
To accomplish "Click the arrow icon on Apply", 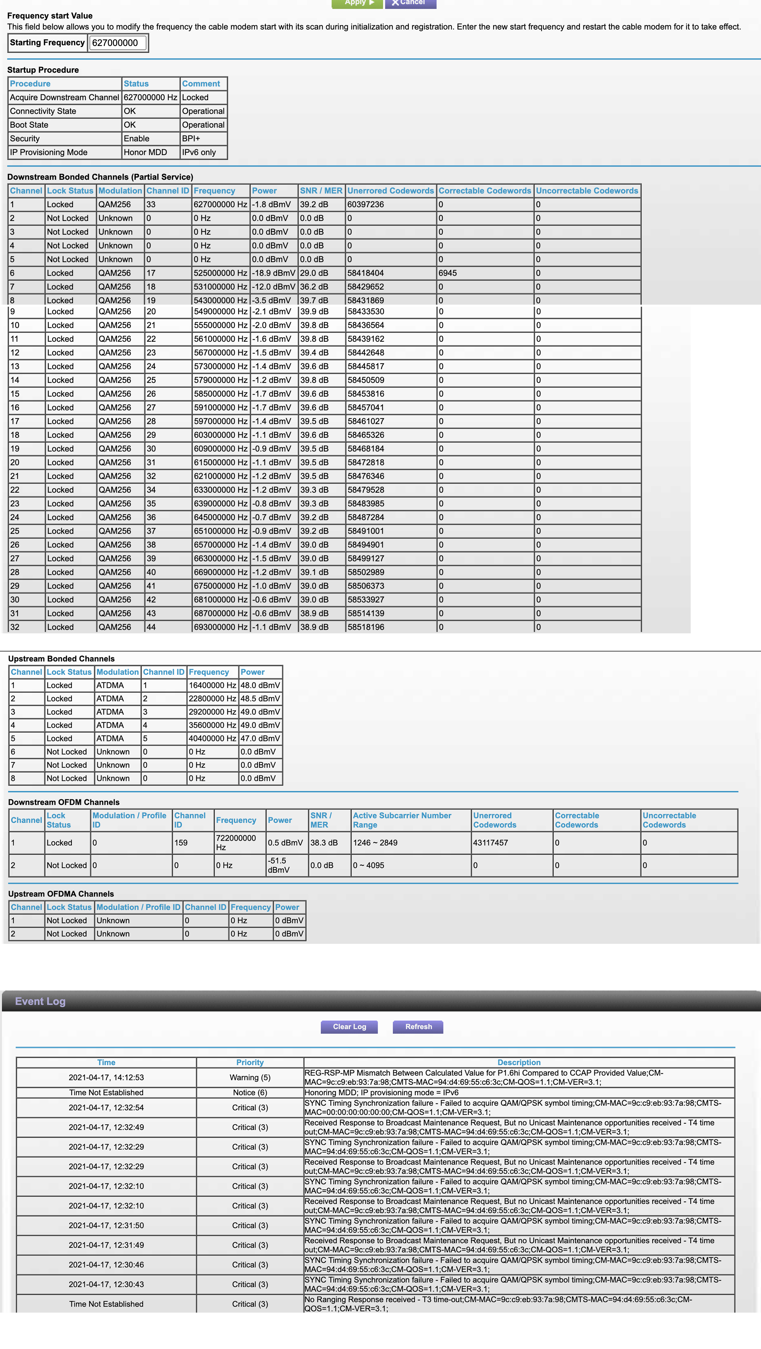I will [372, 3].
